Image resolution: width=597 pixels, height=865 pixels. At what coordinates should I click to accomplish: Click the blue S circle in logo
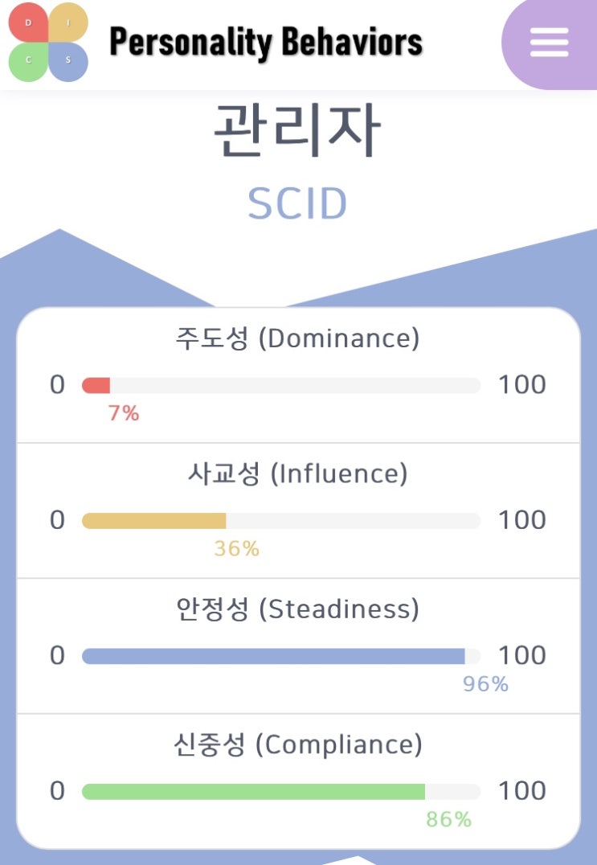[68, 61]
